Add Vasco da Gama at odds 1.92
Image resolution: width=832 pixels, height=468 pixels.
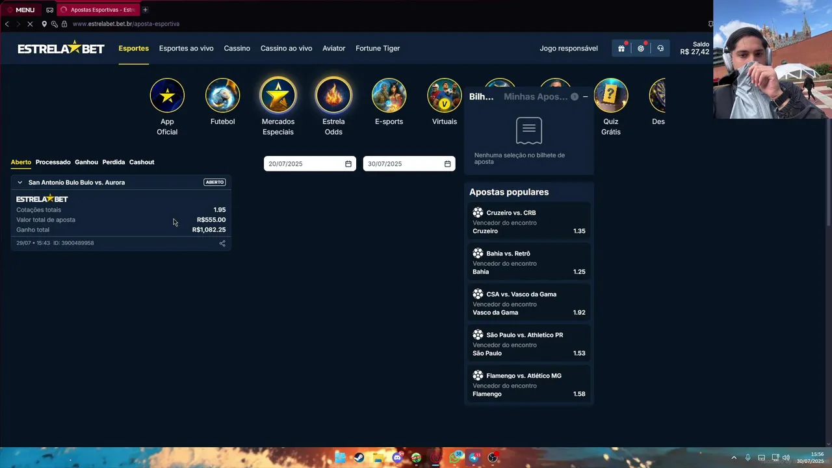[x=528, y=303]
